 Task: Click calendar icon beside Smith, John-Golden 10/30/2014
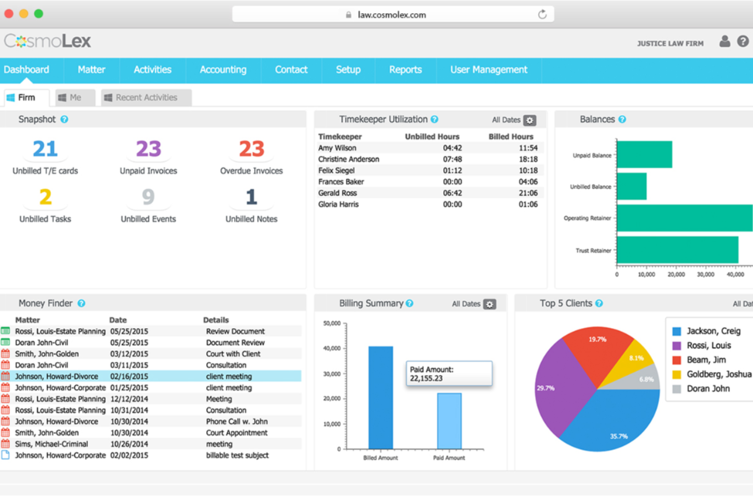pos(5,432)
